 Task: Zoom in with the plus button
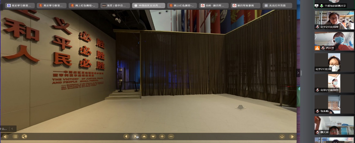point(162,137)
